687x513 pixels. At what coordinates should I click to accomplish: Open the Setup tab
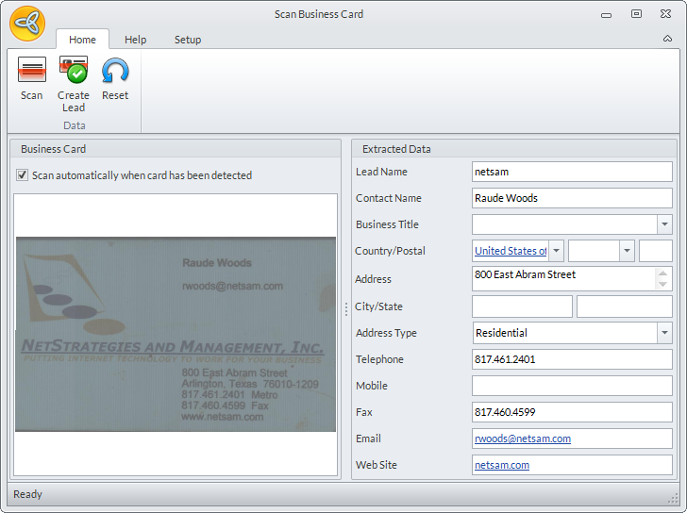click(x=187, y=40)
